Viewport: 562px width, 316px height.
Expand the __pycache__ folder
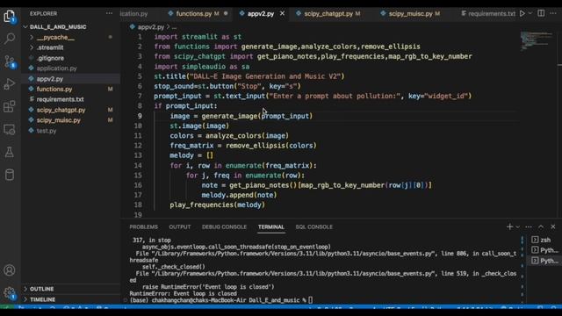(71, 37)
